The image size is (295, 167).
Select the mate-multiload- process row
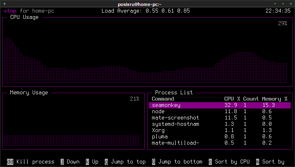(220, 143)
